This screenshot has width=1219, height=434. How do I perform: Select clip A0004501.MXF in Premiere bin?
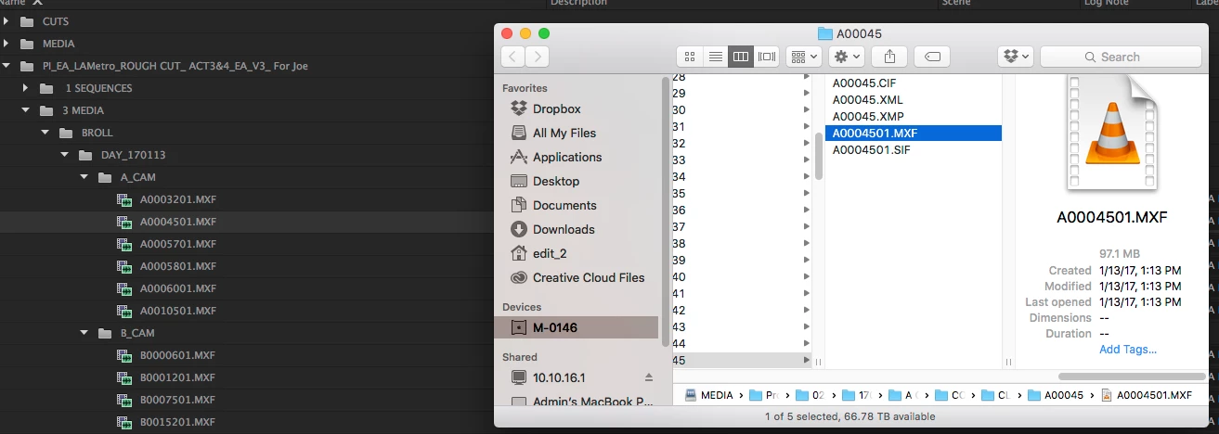coord(177,222)
